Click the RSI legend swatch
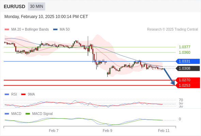 (x=7, y=95)
